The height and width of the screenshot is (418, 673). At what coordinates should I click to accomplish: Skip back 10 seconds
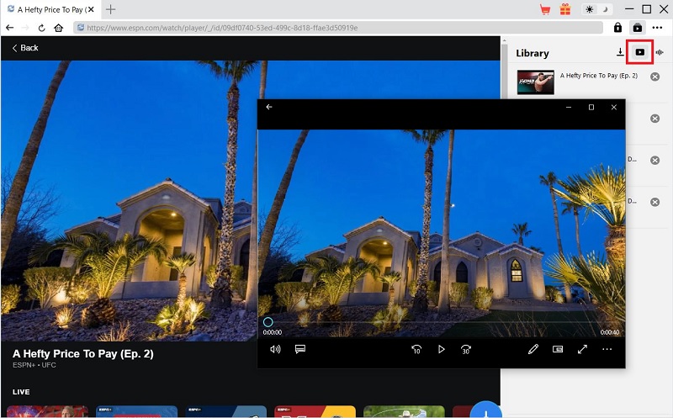(416, 349)
